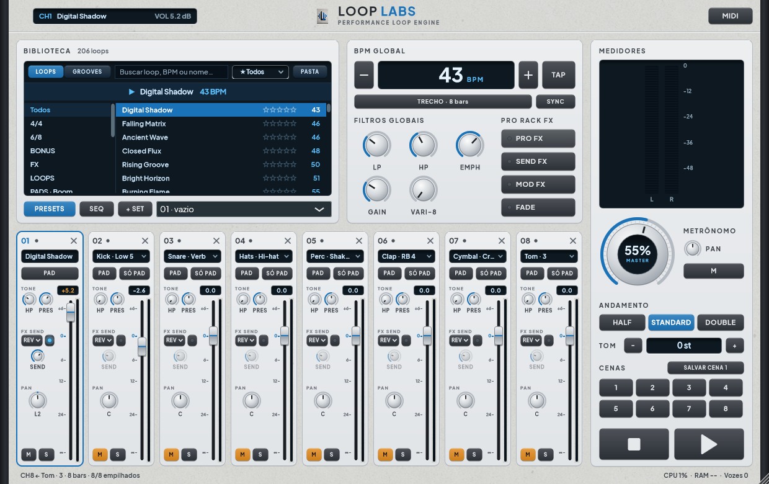Open the MIDI settings button
This screenshot has width=769, height=484.
[730, 16]
